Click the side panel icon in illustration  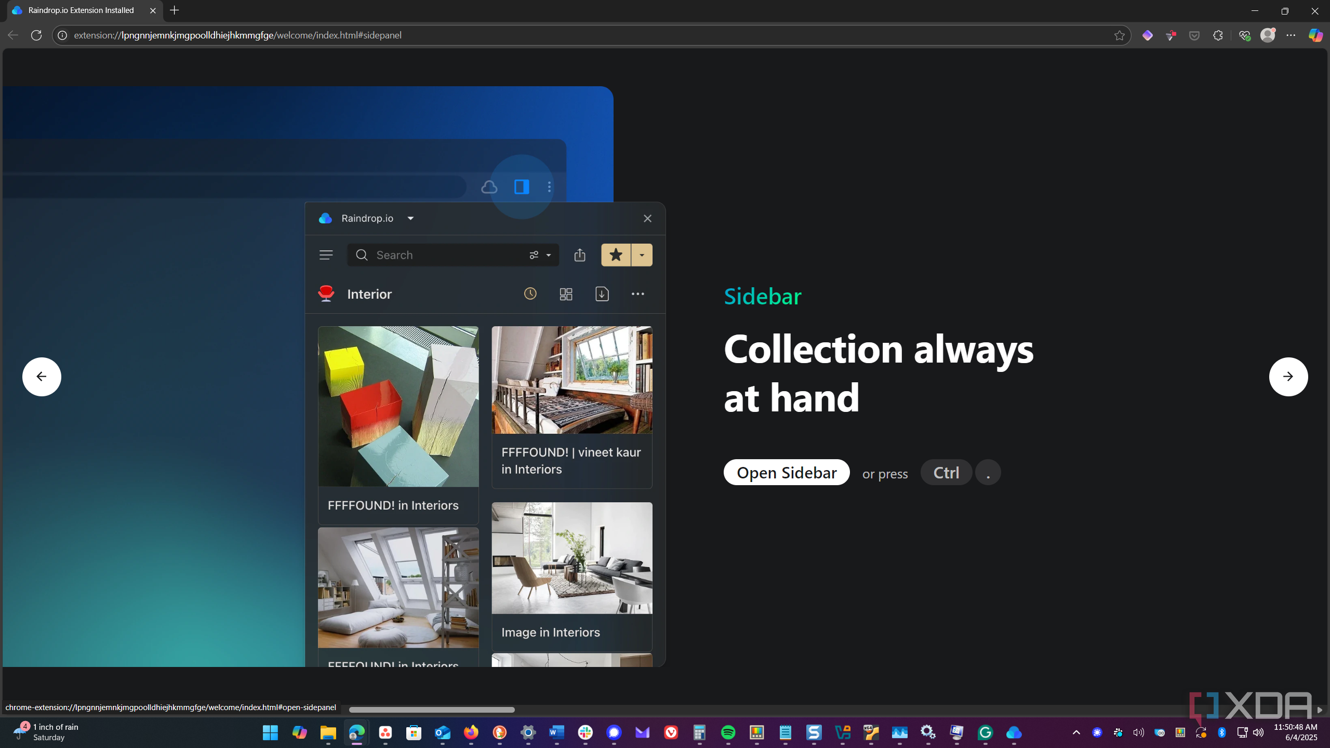pos(522,187)
